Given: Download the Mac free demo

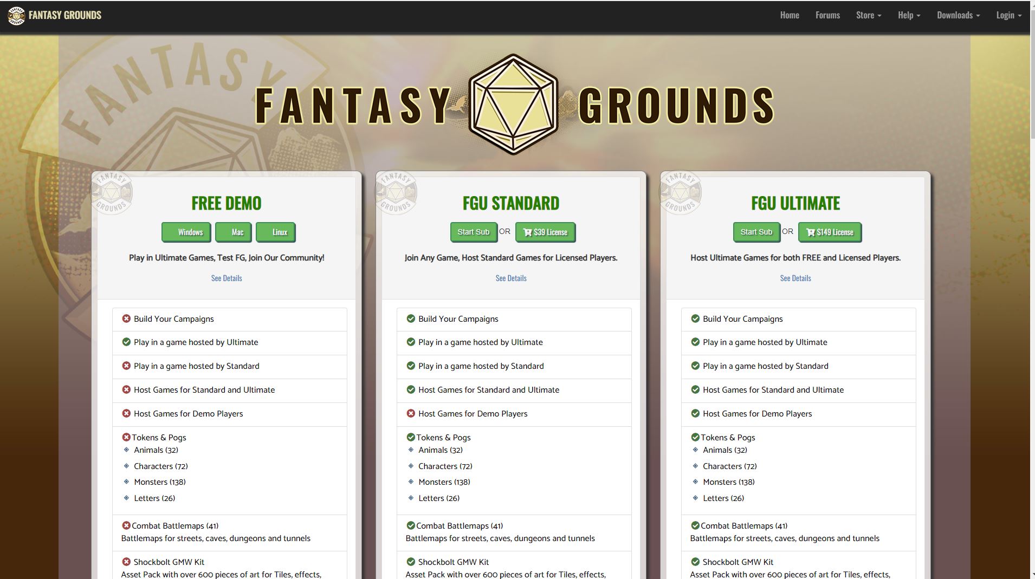Looking at the screenshot, I should pos(234,232).
